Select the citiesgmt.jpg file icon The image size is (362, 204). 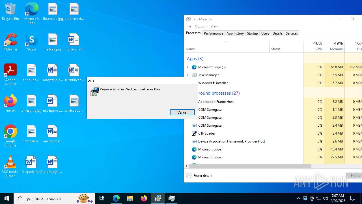[32, 103]
